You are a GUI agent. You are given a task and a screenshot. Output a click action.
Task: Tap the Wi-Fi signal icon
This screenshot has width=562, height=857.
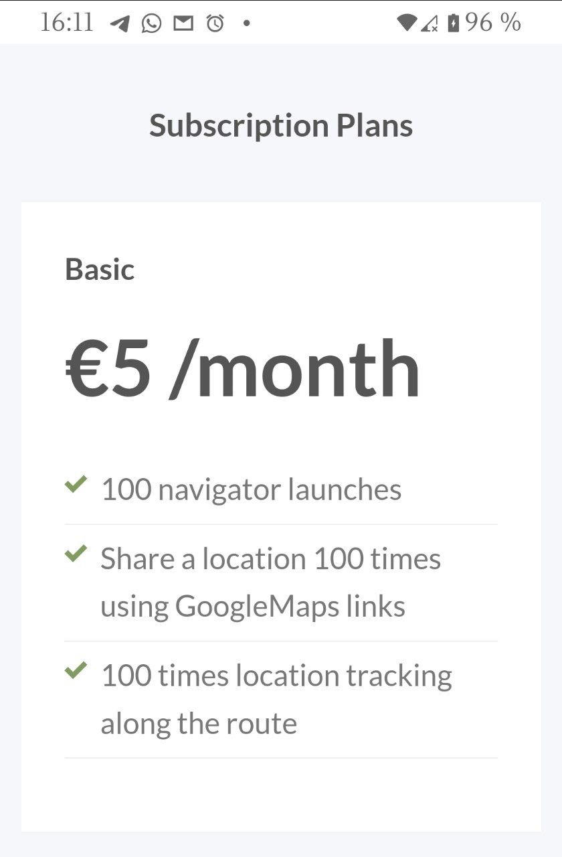point(406,23)
